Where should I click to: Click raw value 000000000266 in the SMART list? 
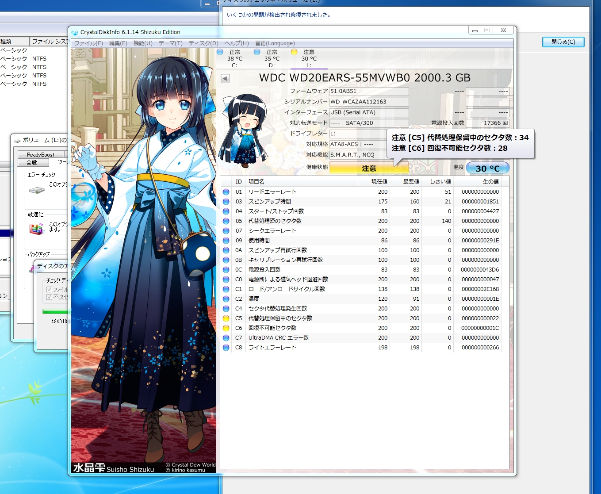[480, 348]
